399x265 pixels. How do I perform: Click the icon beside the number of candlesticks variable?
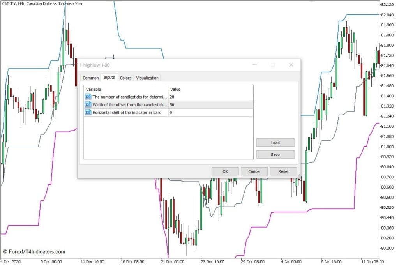pos(88,97)
